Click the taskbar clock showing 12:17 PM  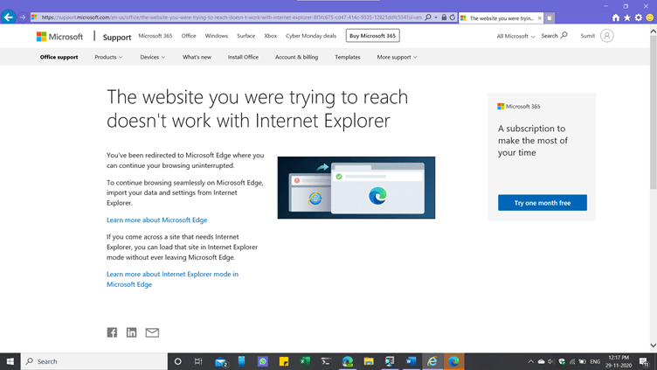pyautogui.click(x=619, y=361)
